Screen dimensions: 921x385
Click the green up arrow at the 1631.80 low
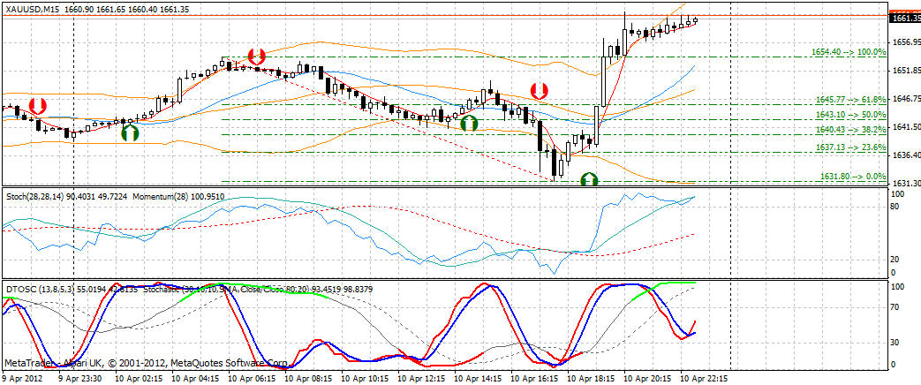pos(589,179)
